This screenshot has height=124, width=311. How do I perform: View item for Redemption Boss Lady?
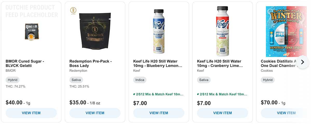(95, 113)
